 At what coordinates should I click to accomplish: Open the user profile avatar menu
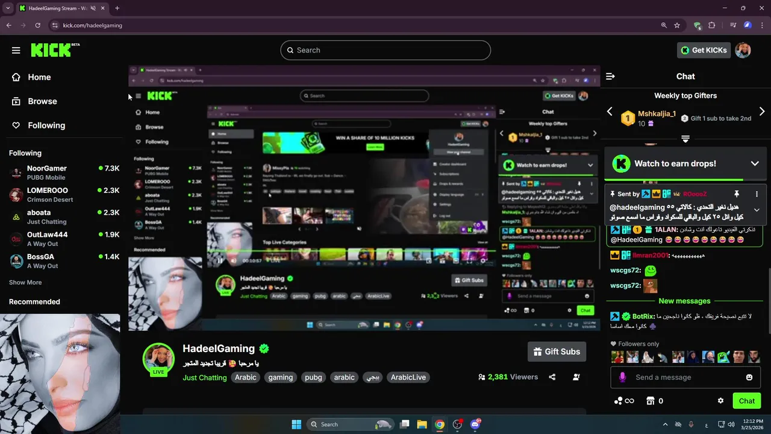743,50
